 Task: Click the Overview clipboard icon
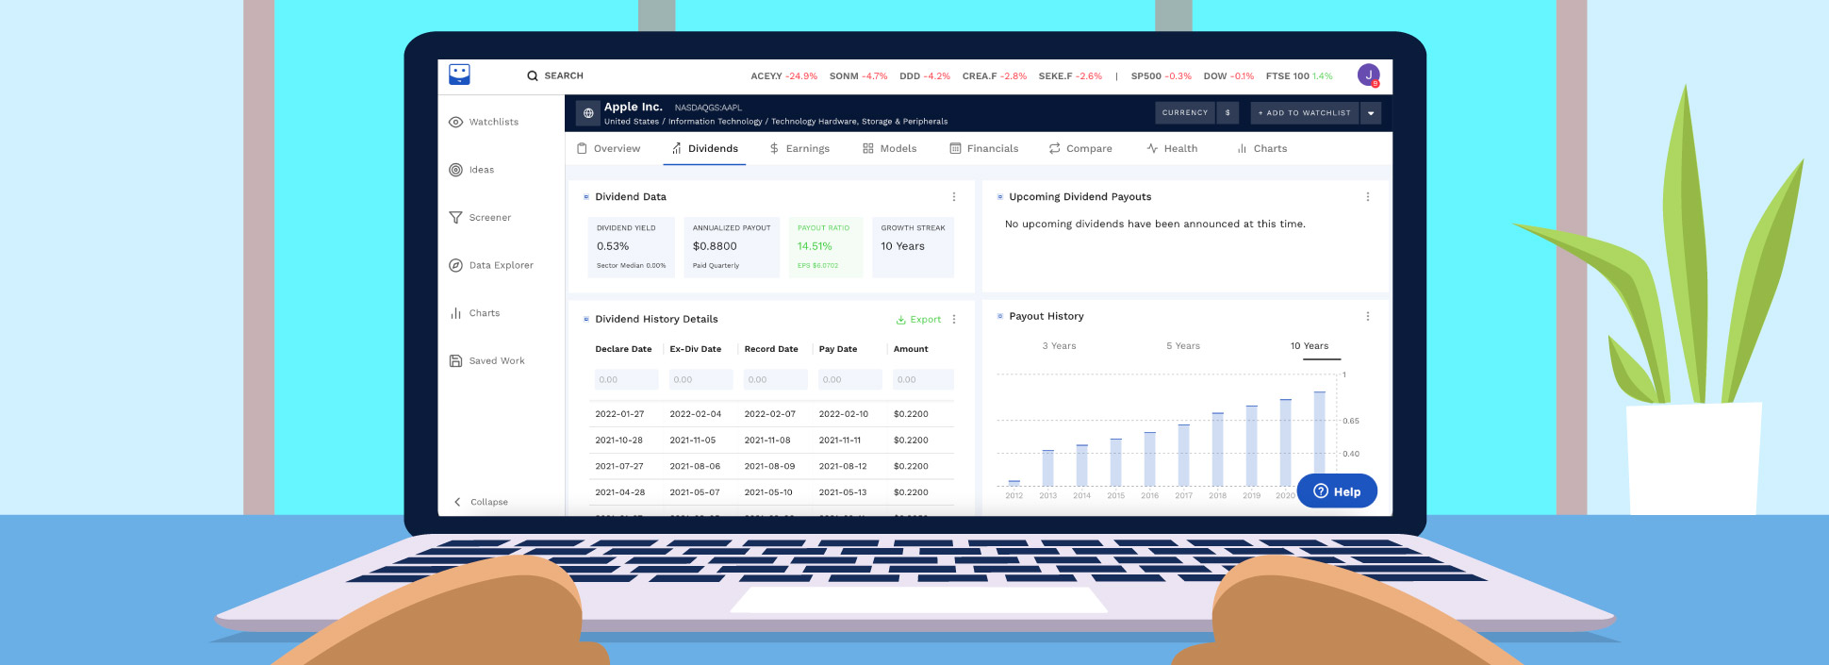[x=582, y=148]
